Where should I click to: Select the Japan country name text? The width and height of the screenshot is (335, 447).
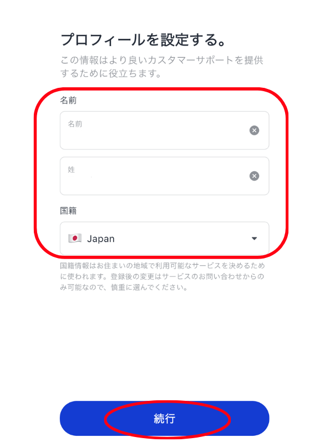101,239
